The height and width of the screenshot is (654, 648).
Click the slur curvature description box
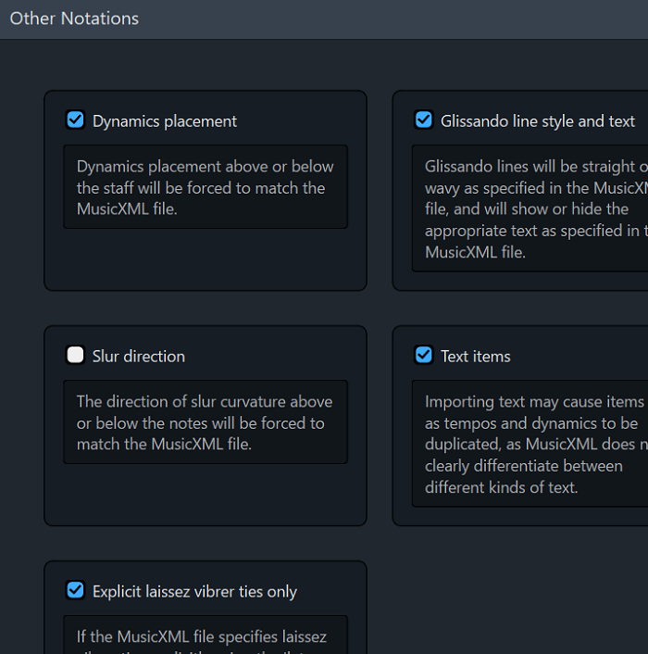206,422
